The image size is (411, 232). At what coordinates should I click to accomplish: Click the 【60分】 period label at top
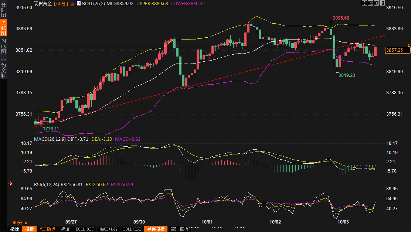(61, 4)
